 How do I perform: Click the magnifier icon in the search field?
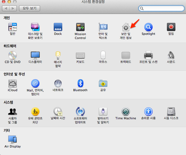coord(142,8)
